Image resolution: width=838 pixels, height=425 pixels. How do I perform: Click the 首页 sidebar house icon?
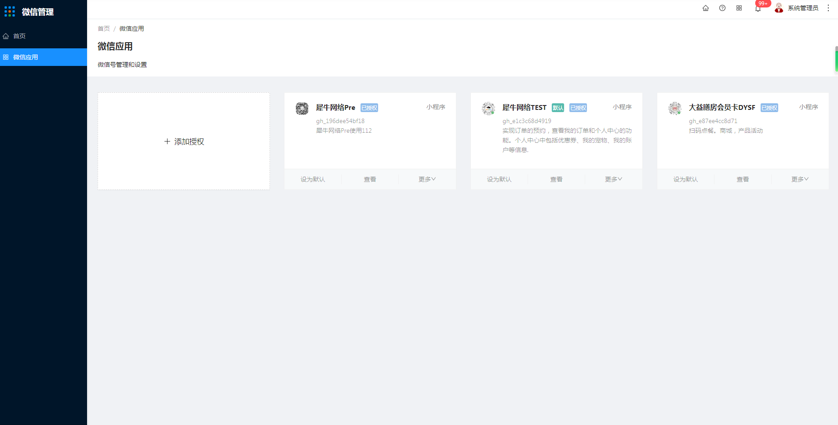6,36
